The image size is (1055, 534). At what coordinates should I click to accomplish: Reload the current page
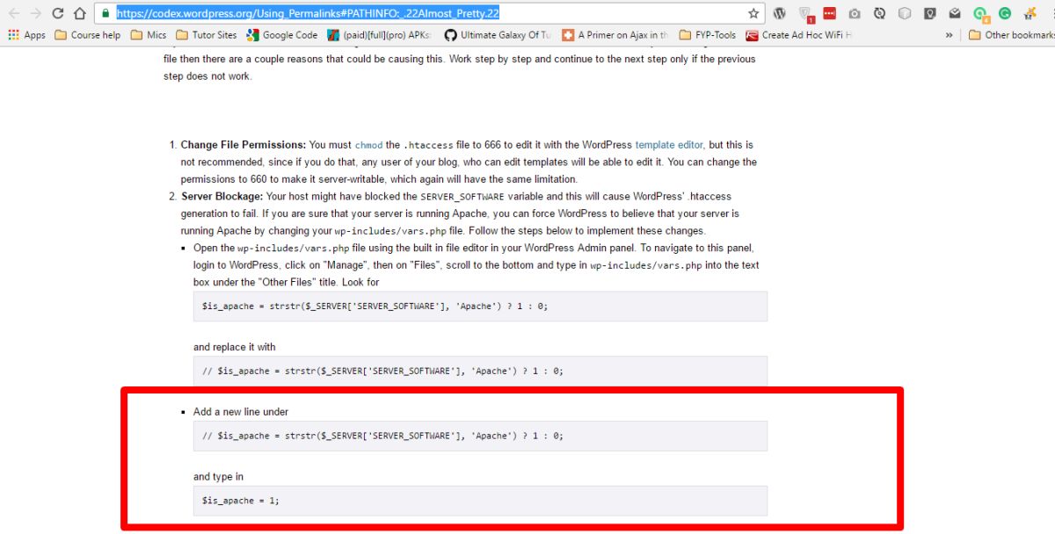pyautogui.click(x=58, y=13)
